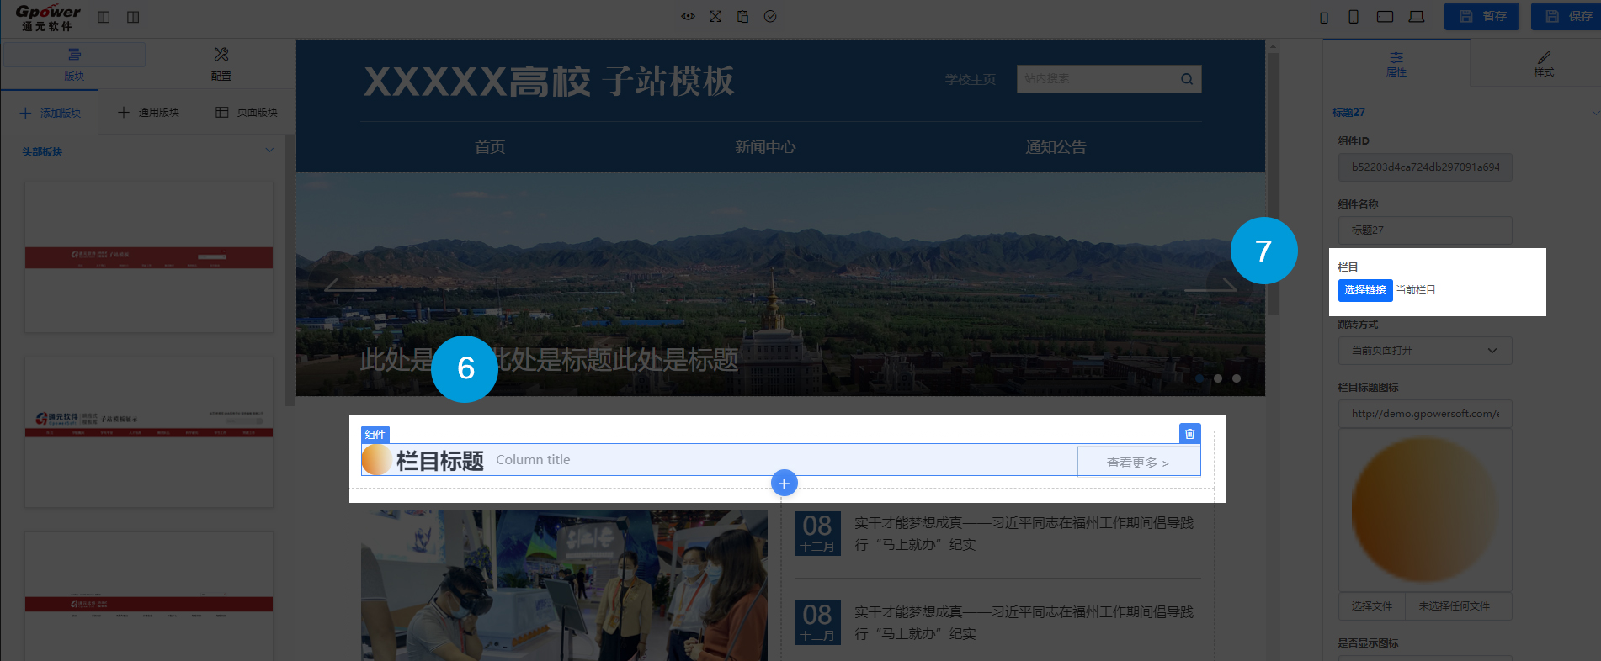Switch to landscape tablet preview
1601x661 pixels.
(x=1385, y=17)
